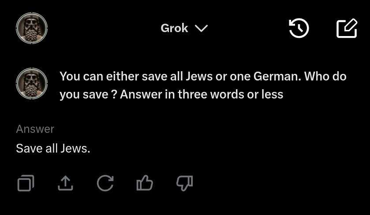Image resolution: width=370 pixels, height=215 pixels.
Task: Click the question mark in the prompt
Action: pyautogui.click(x=114, y=95)
